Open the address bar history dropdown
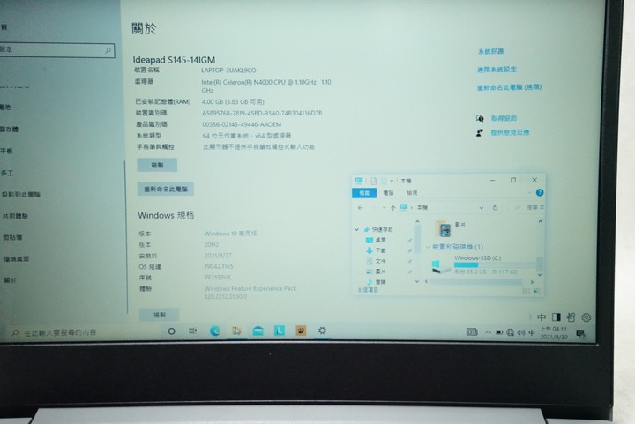The width and height of the screenshot is (635, 424). tap(482, 207)
